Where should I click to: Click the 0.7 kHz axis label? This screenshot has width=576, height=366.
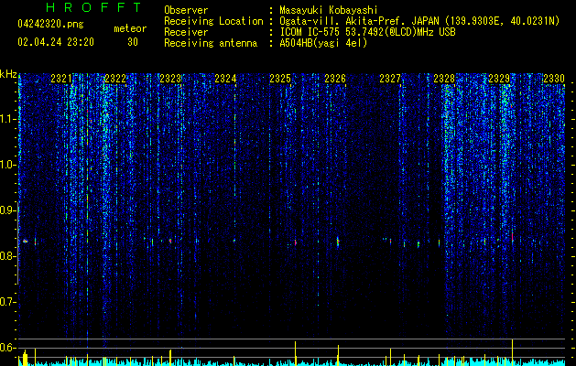(7, 302)
